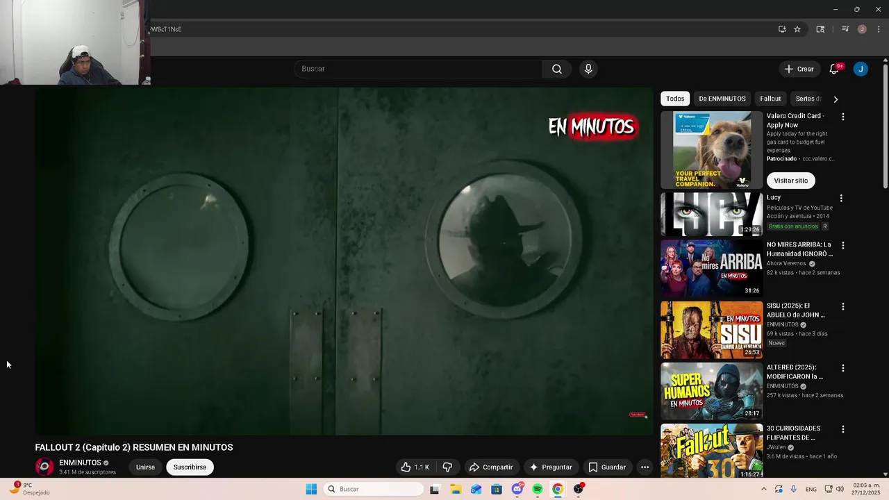This screenshot has width=889, height=500.
Task: Click the YouTube search magnifier button
Action: (557, 69)
